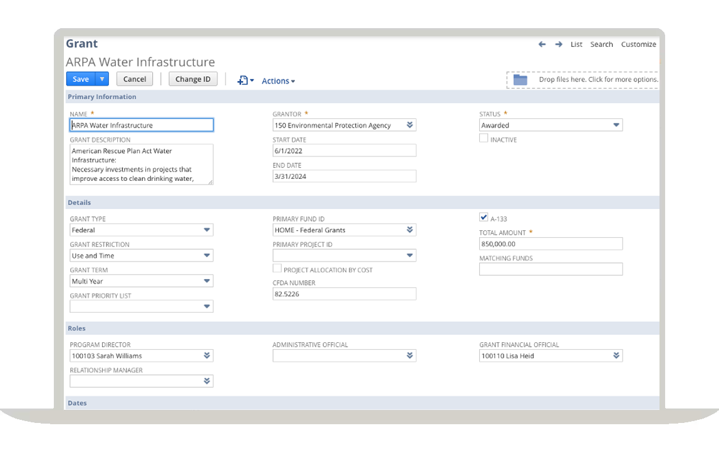
Task: Open the Customize menu link
Action: click(x=638, y=44)
